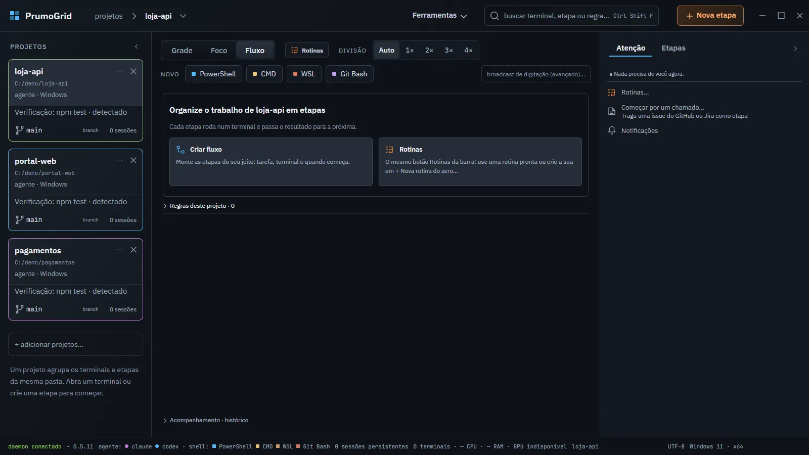Click the PrumoGrid logo icon

[15, 16]
